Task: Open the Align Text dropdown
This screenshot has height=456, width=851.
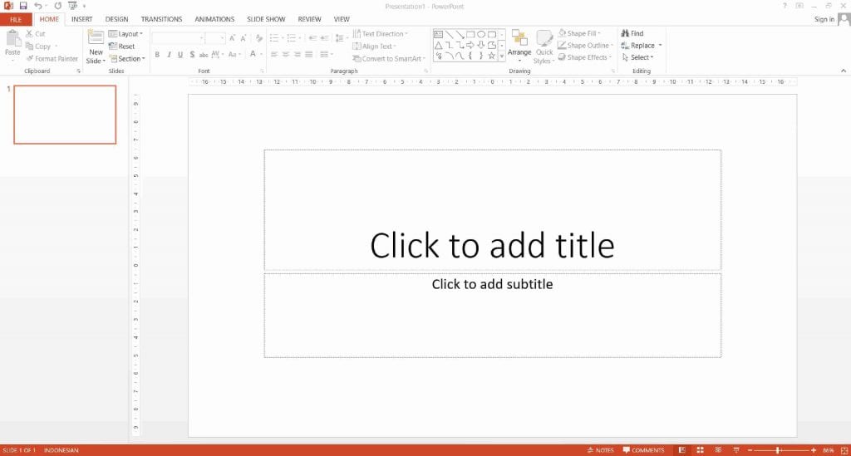Action: point(375,46)
